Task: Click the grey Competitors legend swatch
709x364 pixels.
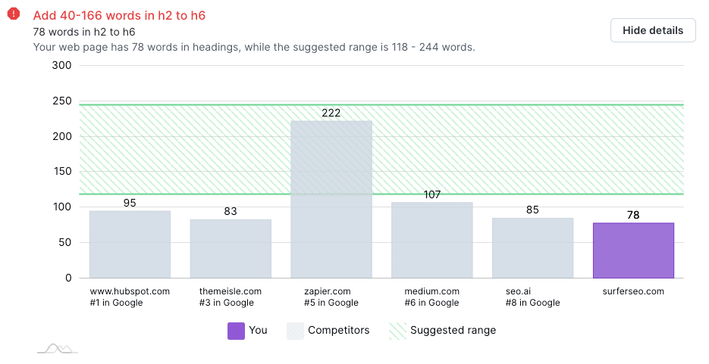Action: [x=295, y=331]
